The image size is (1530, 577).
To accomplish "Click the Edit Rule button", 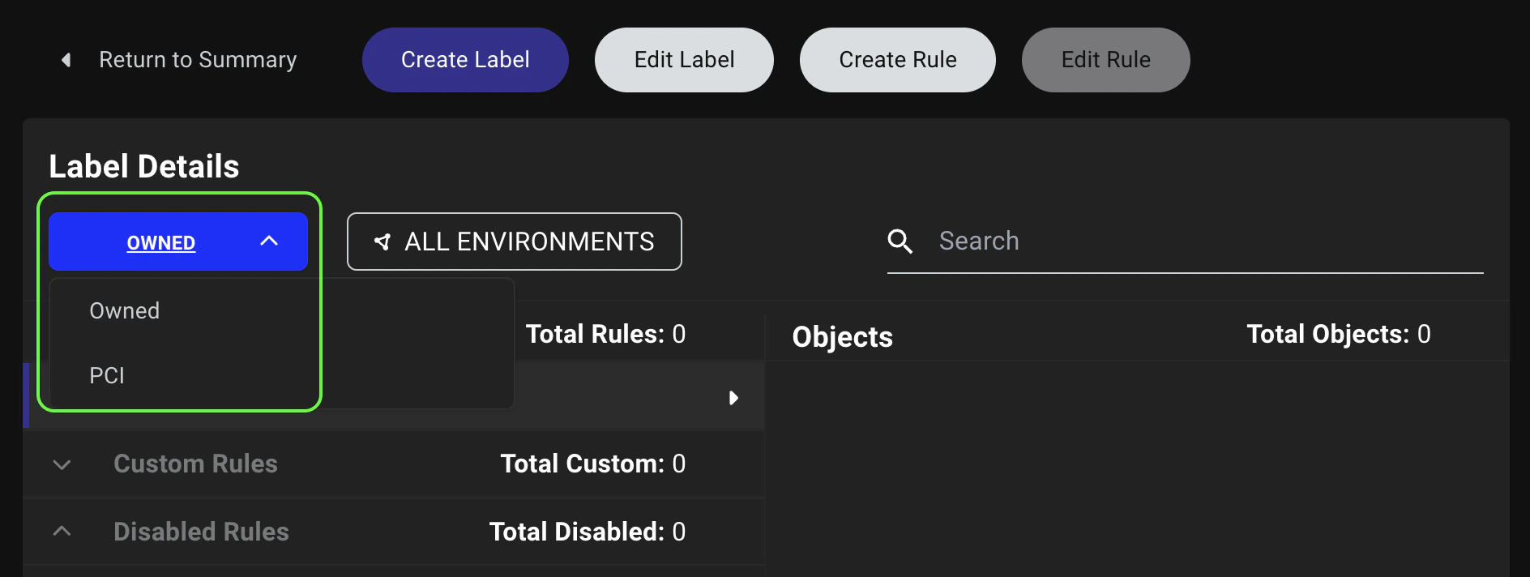I will (1105, 59).
